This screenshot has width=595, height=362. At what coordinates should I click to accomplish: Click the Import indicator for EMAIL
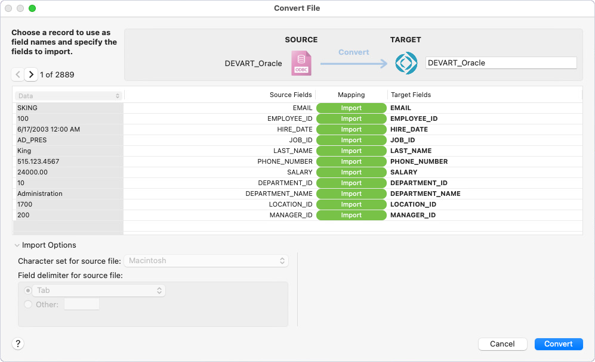click(351, 108)
